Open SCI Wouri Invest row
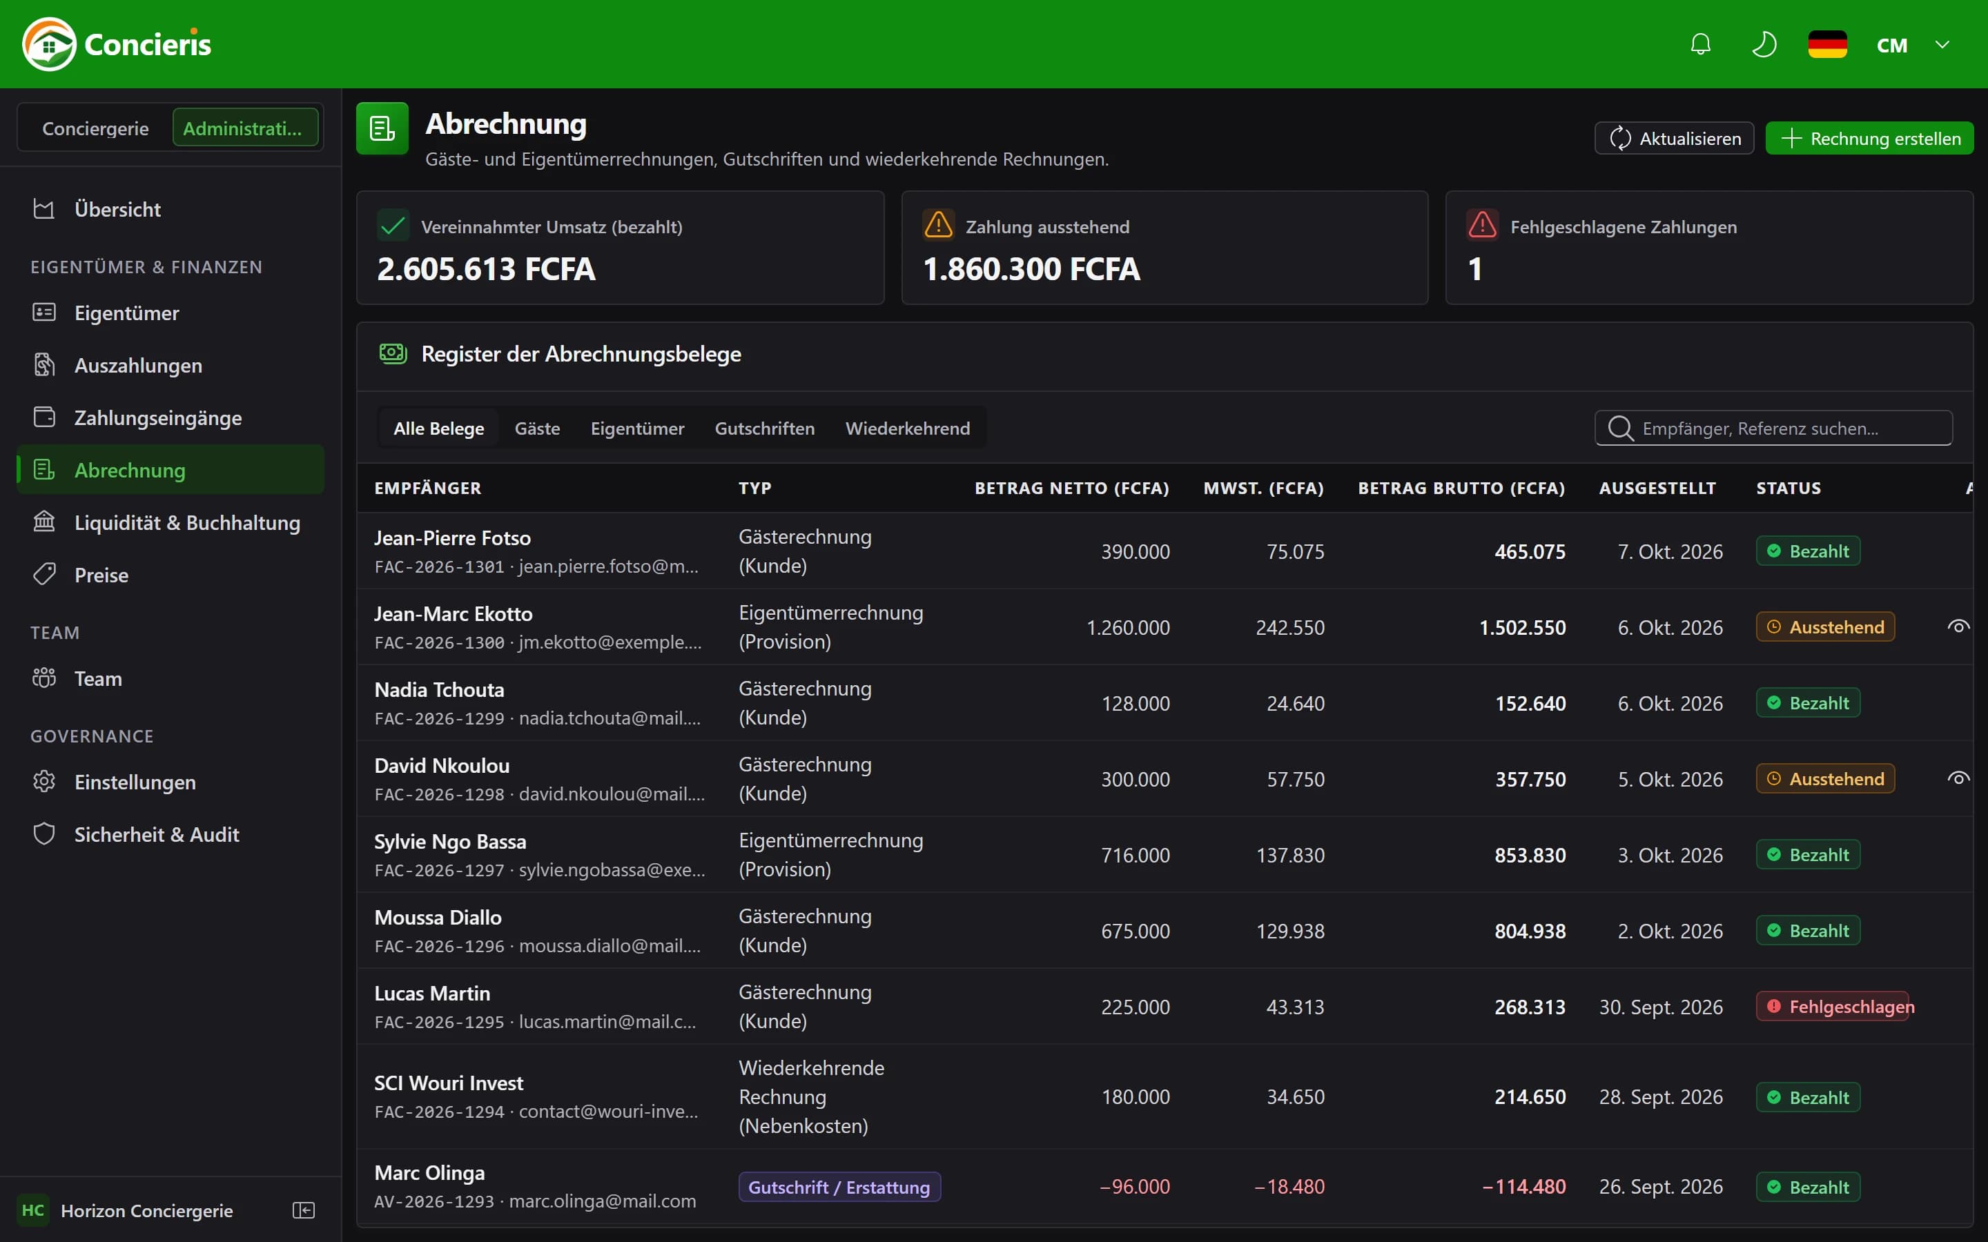Image resolution: width=1988 pixels, height=1242 pixels. (x=1165, y=1096)
